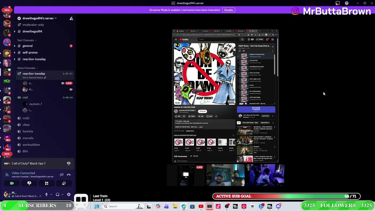The width and height of the screenshot is (375, 211).
Task: Open the Discord help icon in title bar
Action: pos(347,3)
